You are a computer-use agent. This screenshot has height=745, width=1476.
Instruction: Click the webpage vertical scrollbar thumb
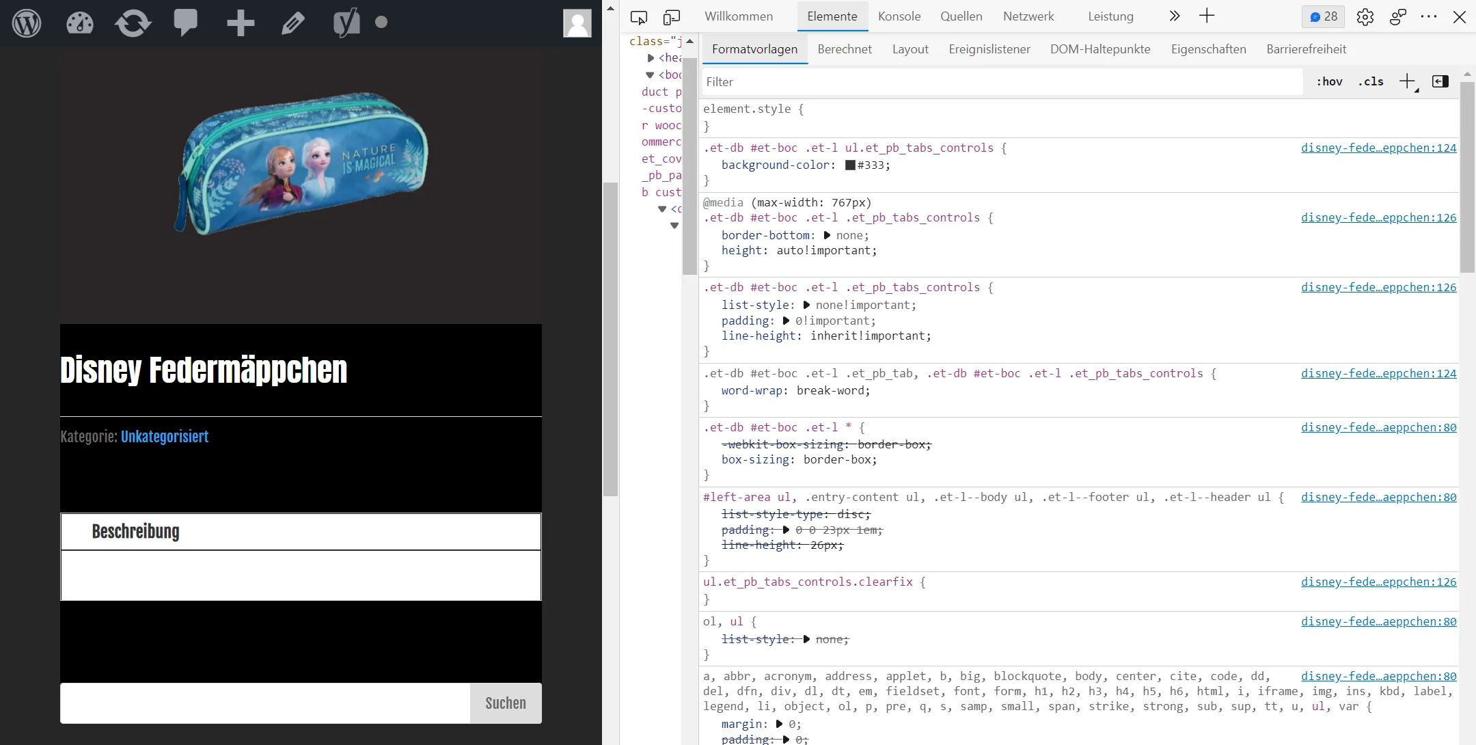(610, 339)
